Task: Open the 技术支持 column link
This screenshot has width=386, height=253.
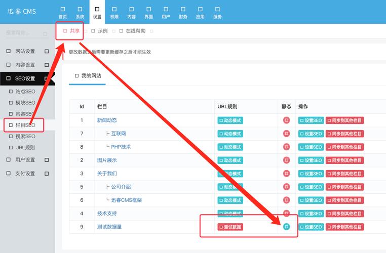Action: pos(107,214)
